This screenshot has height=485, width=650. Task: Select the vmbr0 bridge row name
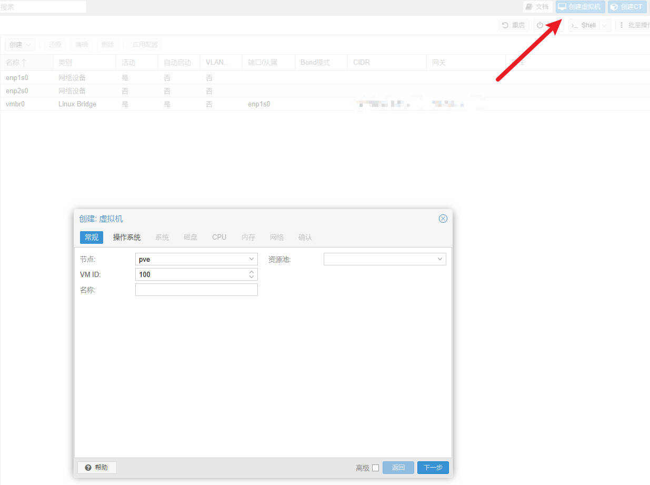tap(15, 104)
